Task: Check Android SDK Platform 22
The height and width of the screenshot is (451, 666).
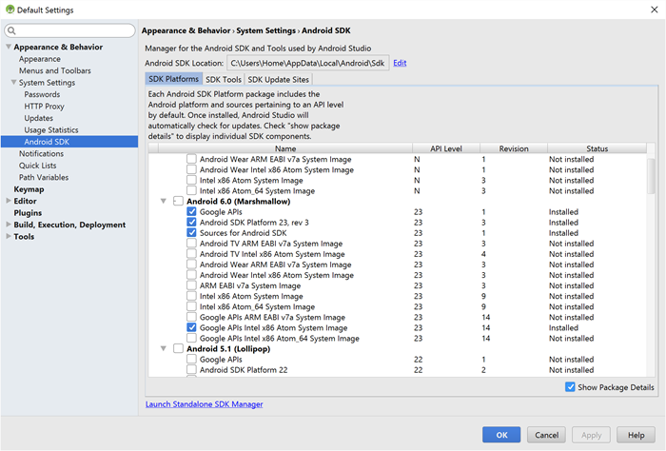Action: coord(191,369)
